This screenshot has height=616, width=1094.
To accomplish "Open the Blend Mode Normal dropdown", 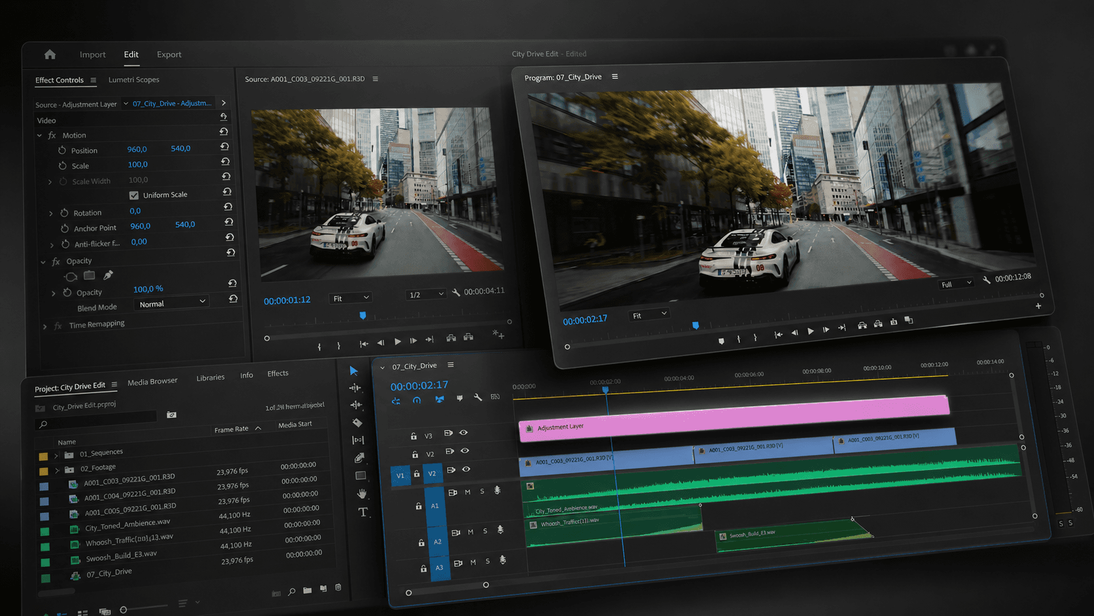I will tap(173, 303).
